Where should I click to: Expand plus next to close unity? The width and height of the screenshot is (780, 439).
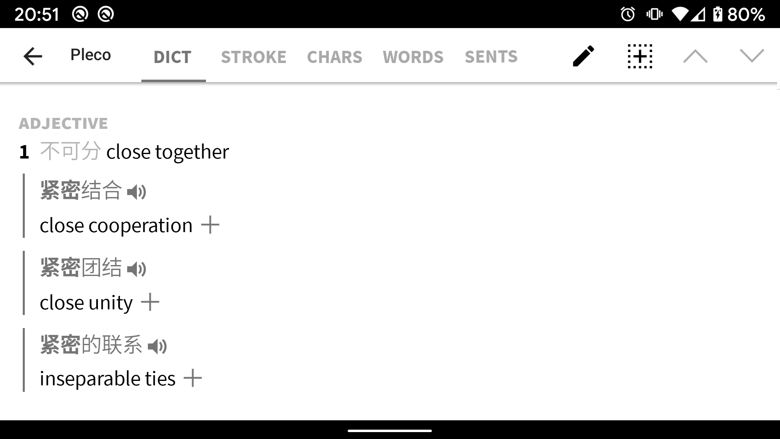coord(150,302)
